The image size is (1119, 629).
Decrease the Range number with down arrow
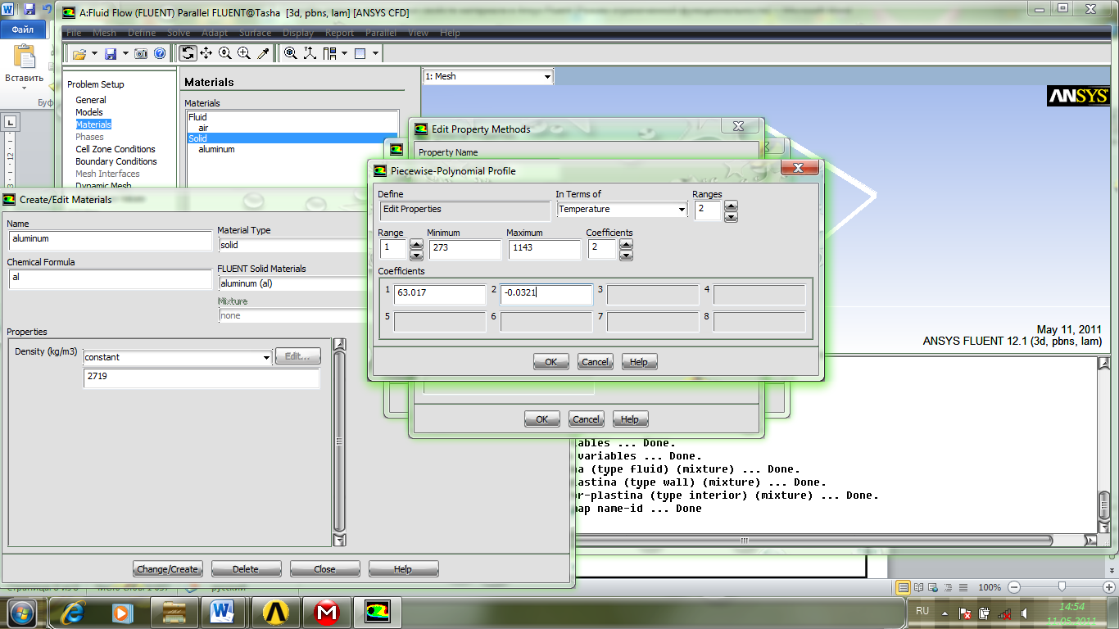(416, 255)
